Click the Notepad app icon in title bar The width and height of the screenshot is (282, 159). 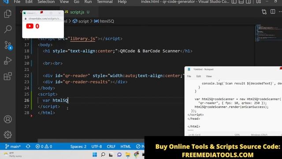pos(189,69)
